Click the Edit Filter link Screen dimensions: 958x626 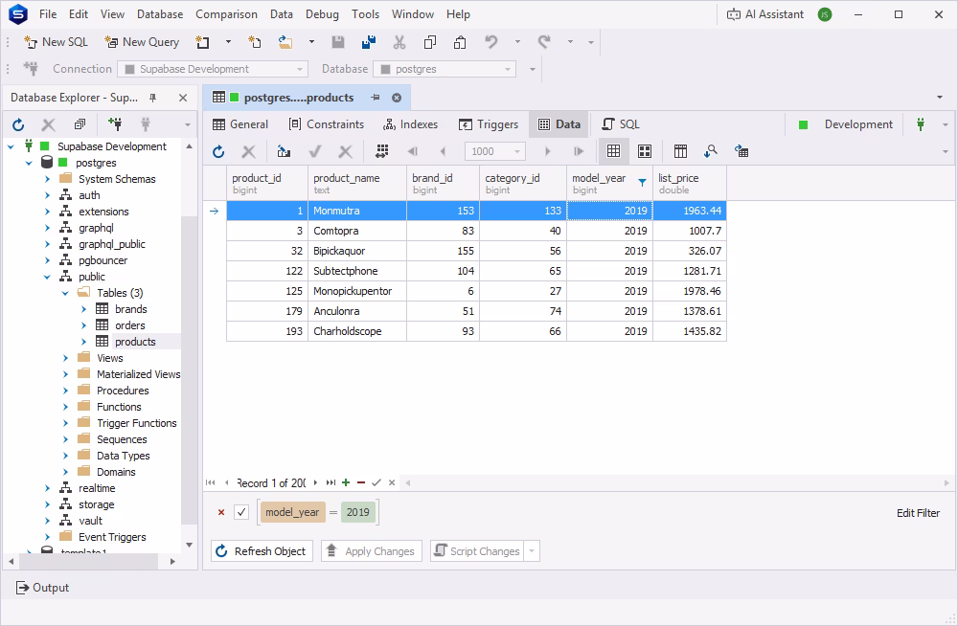point(918,513)
